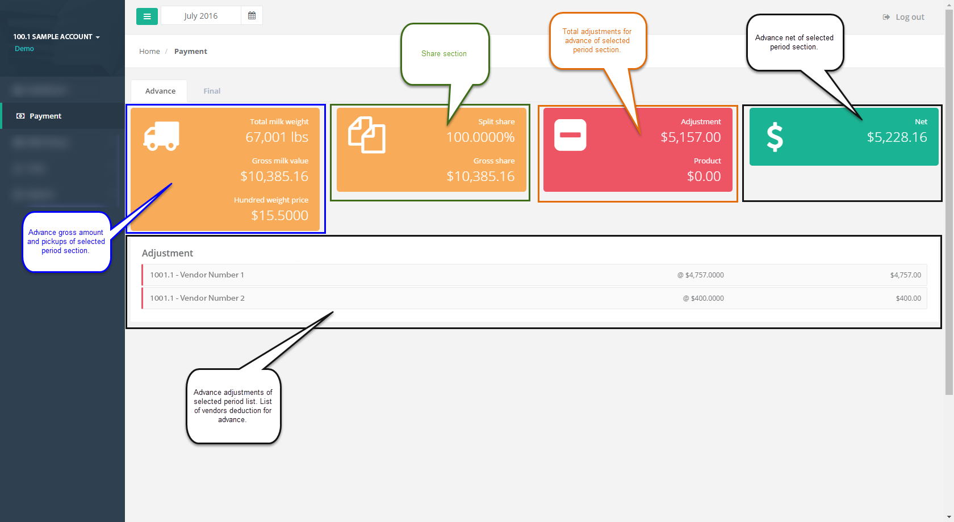The width and height of the screenshot is (954, 522).
Task: Click the @ $400.0000 rate text
Action: tap(704, 298)
